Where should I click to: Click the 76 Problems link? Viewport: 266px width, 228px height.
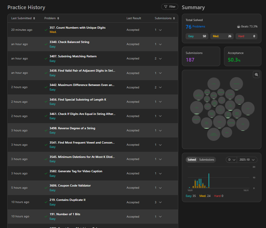point(195,27)
